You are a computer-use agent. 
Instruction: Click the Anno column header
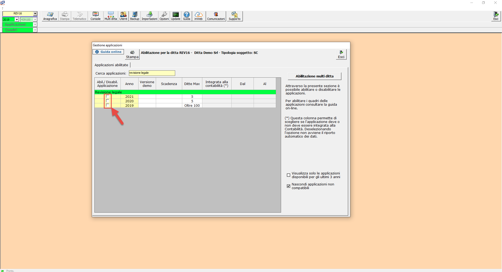129,84
